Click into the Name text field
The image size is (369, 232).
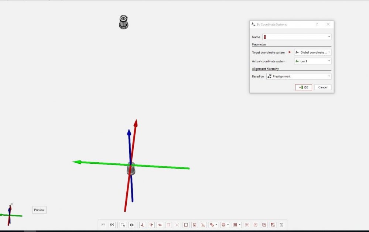pos(294,37)
